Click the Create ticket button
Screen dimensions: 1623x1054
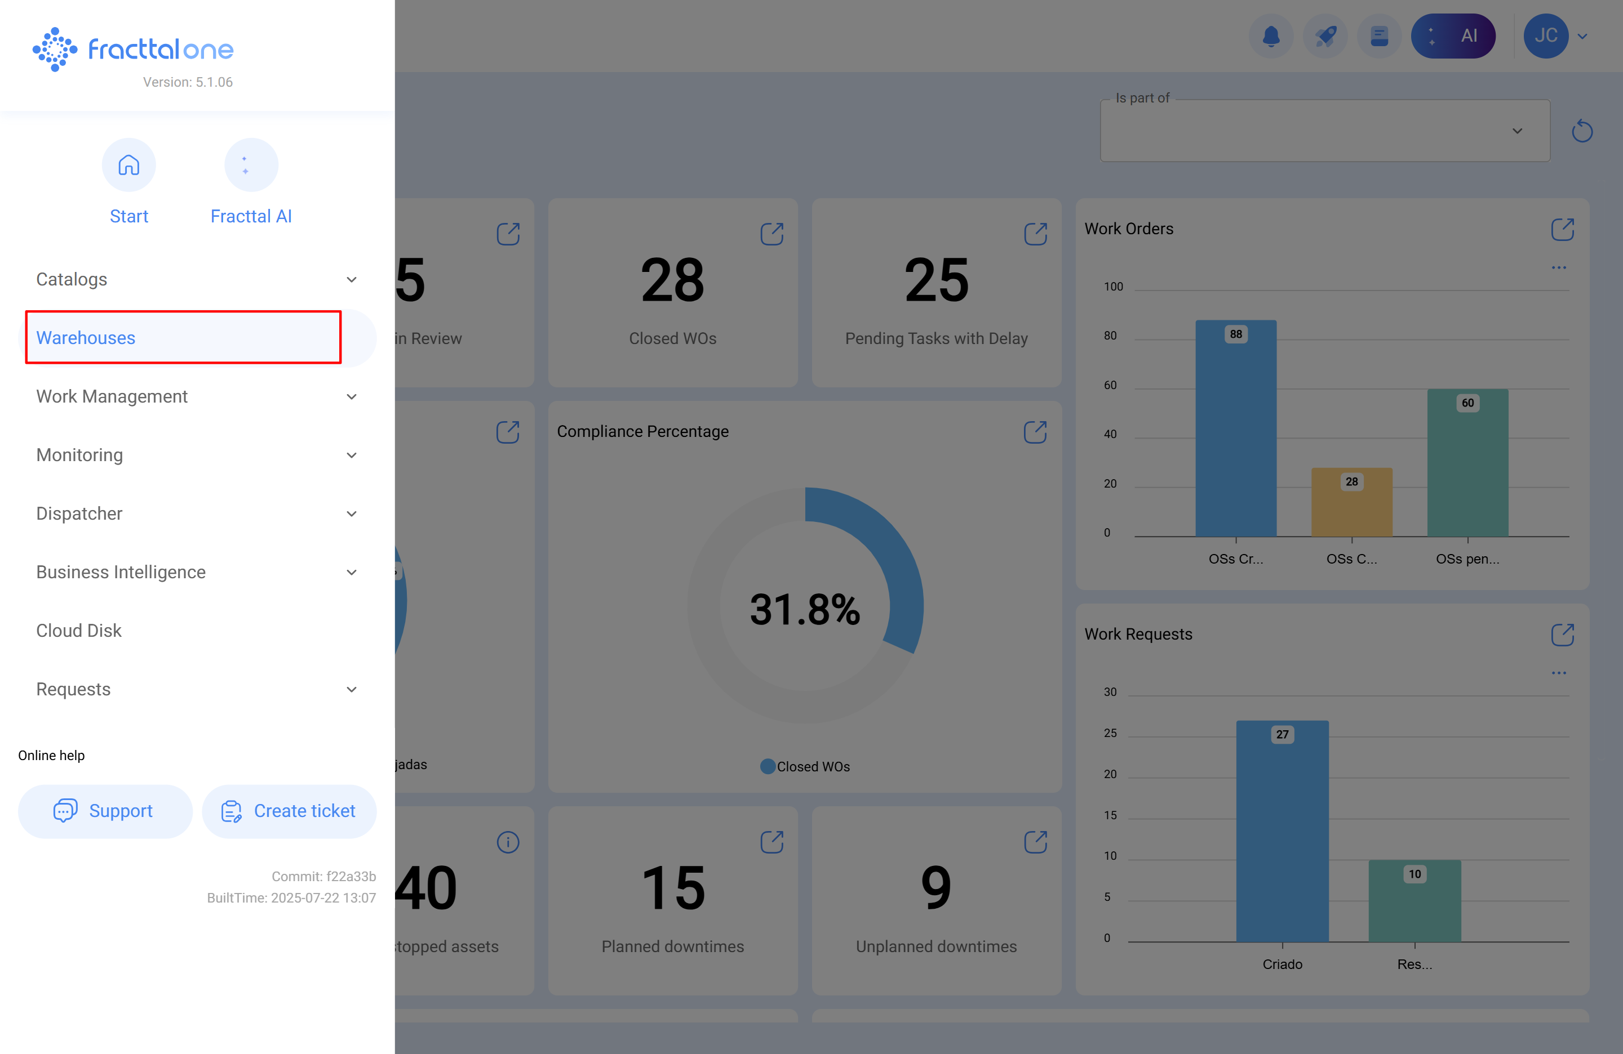click(289, 811)
